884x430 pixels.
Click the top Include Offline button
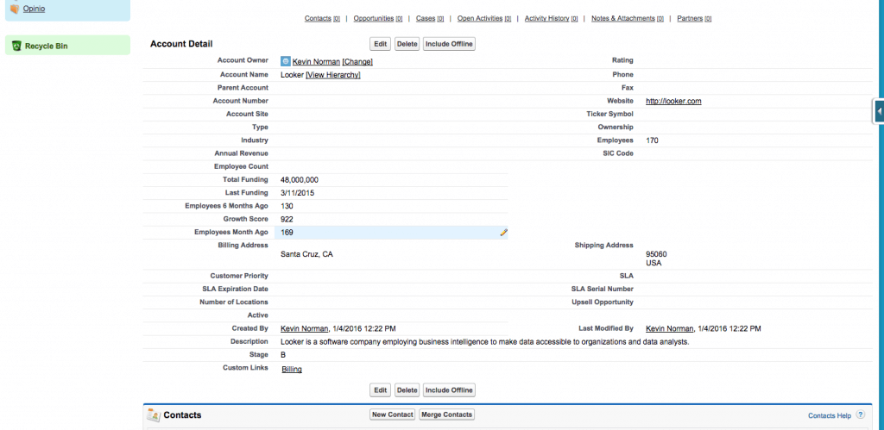(449, 44)
